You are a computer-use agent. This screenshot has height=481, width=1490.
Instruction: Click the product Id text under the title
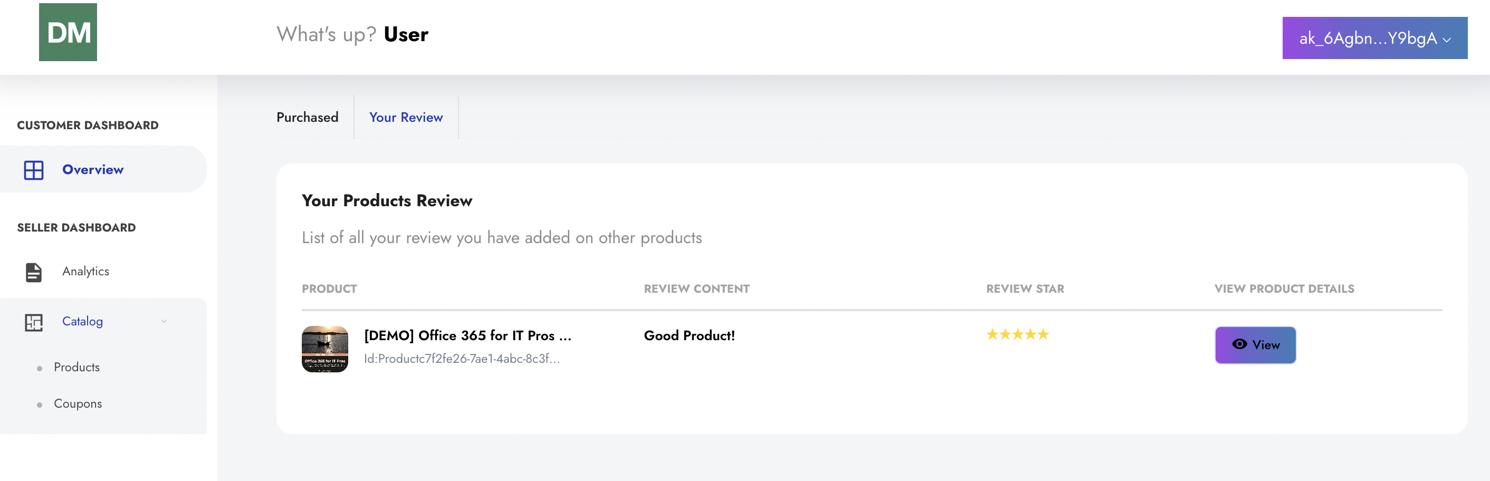[462, 359]
